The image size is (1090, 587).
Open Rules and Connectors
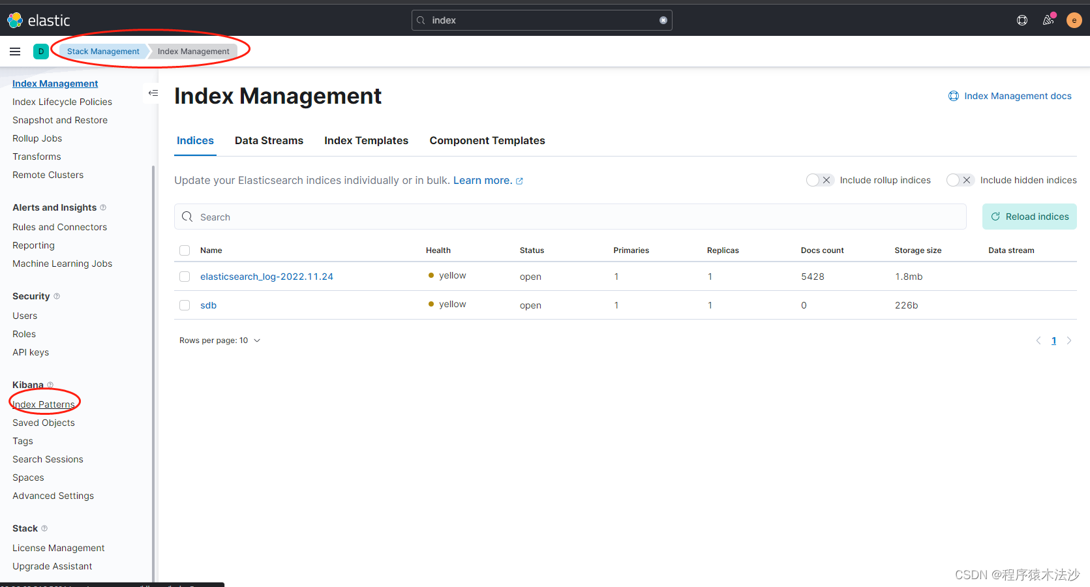[59, 227]
